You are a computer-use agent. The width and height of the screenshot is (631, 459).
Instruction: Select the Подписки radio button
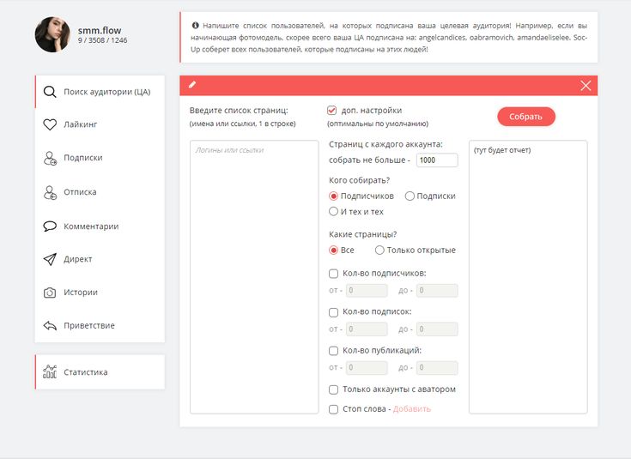410,196
